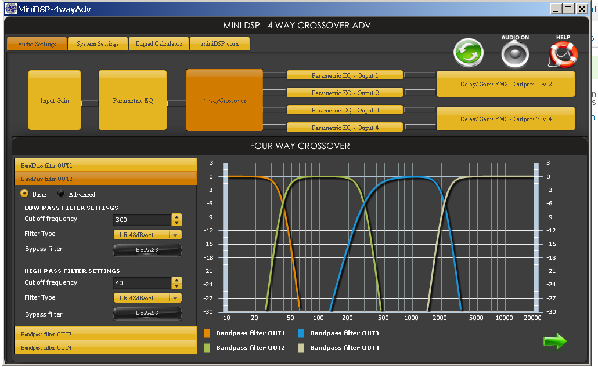Click the Bandpass filter OUT3 legend label

pos(344,333)
